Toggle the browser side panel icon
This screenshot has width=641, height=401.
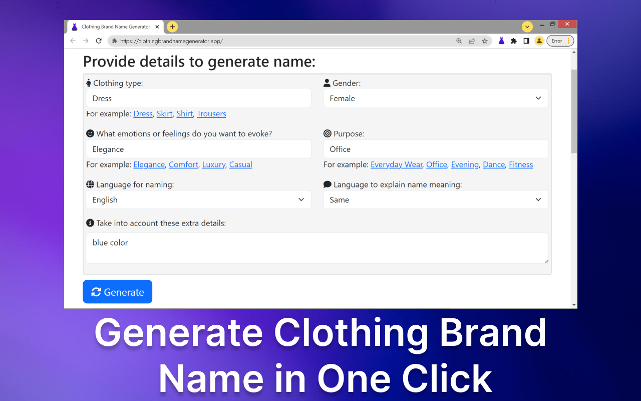point(526,41)
